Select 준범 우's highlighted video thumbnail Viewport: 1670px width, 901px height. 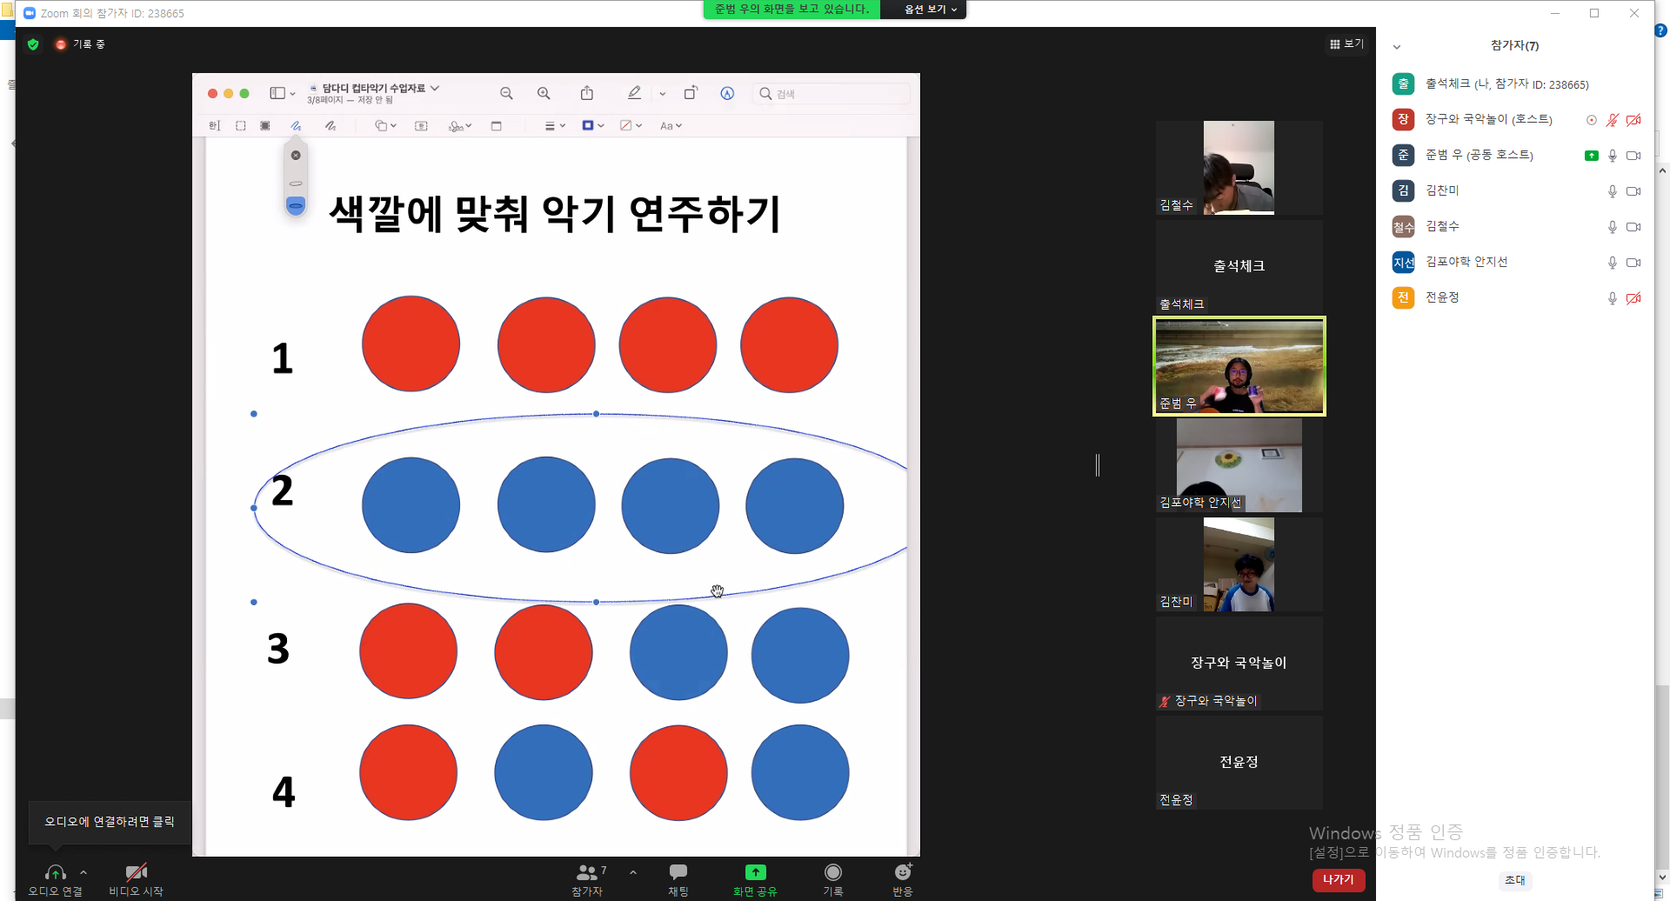tap(1239, 366)
